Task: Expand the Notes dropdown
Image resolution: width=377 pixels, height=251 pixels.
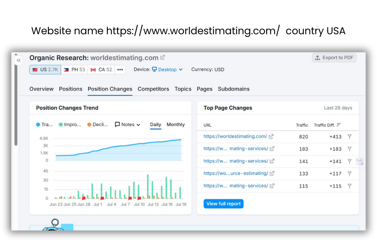Action: (127, 125)
